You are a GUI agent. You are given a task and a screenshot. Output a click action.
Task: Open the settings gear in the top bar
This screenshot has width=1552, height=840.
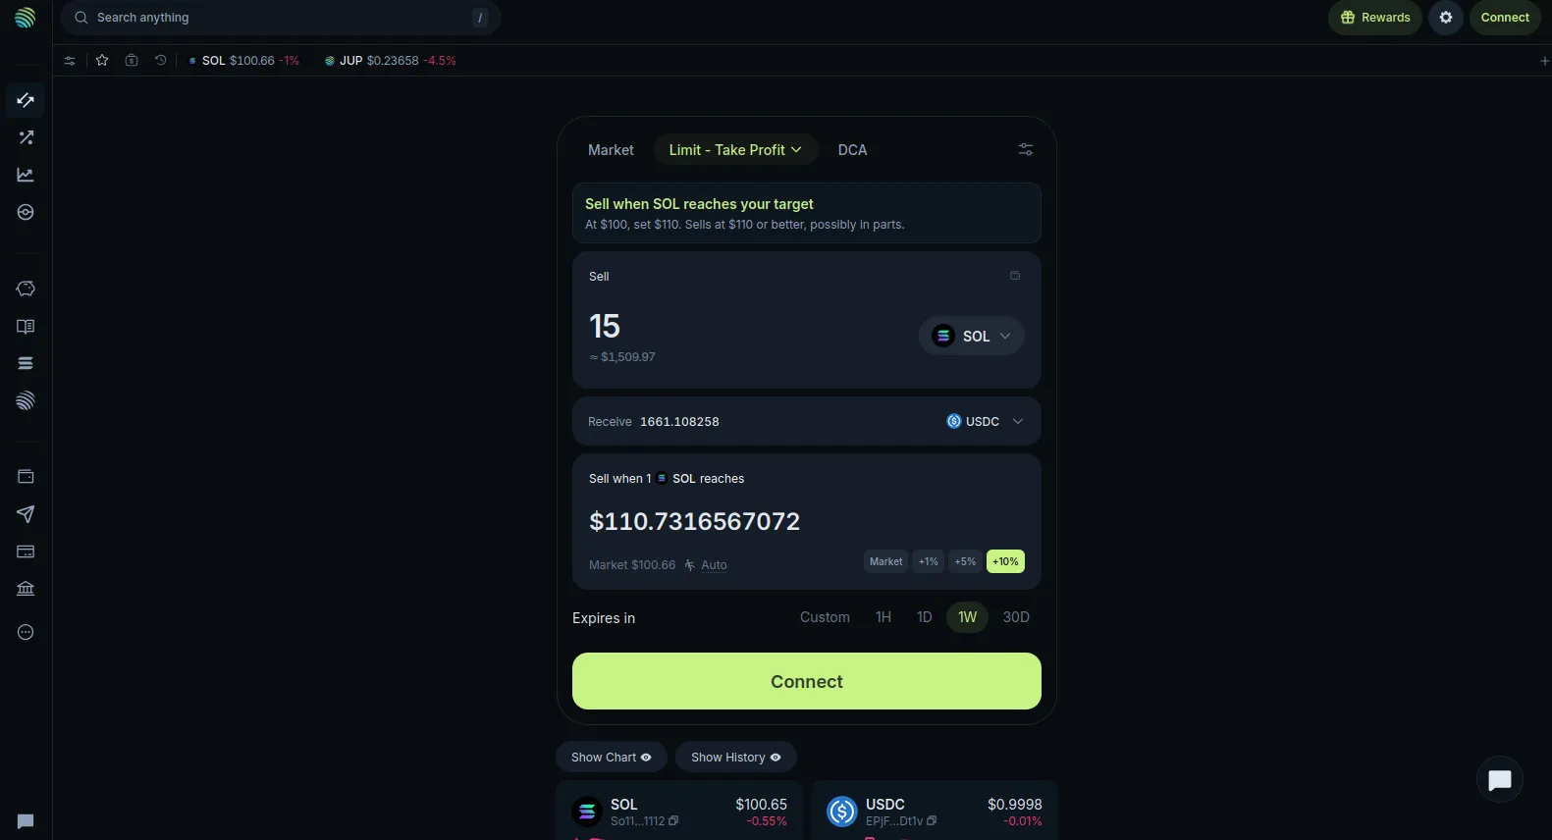click(1446, 18)
